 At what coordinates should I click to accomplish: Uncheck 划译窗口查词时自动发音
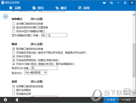tap(14, 86)
